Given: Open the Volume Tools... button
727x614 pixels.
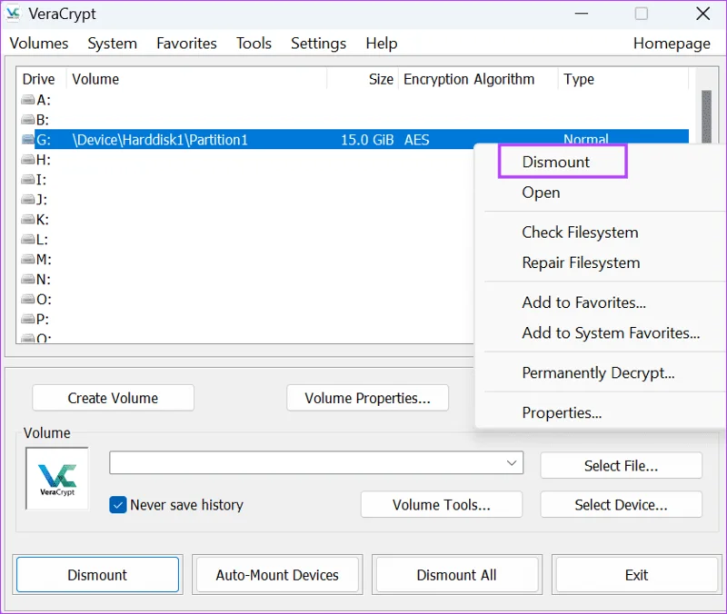Looking at the screenshot, I should [442, 505].
